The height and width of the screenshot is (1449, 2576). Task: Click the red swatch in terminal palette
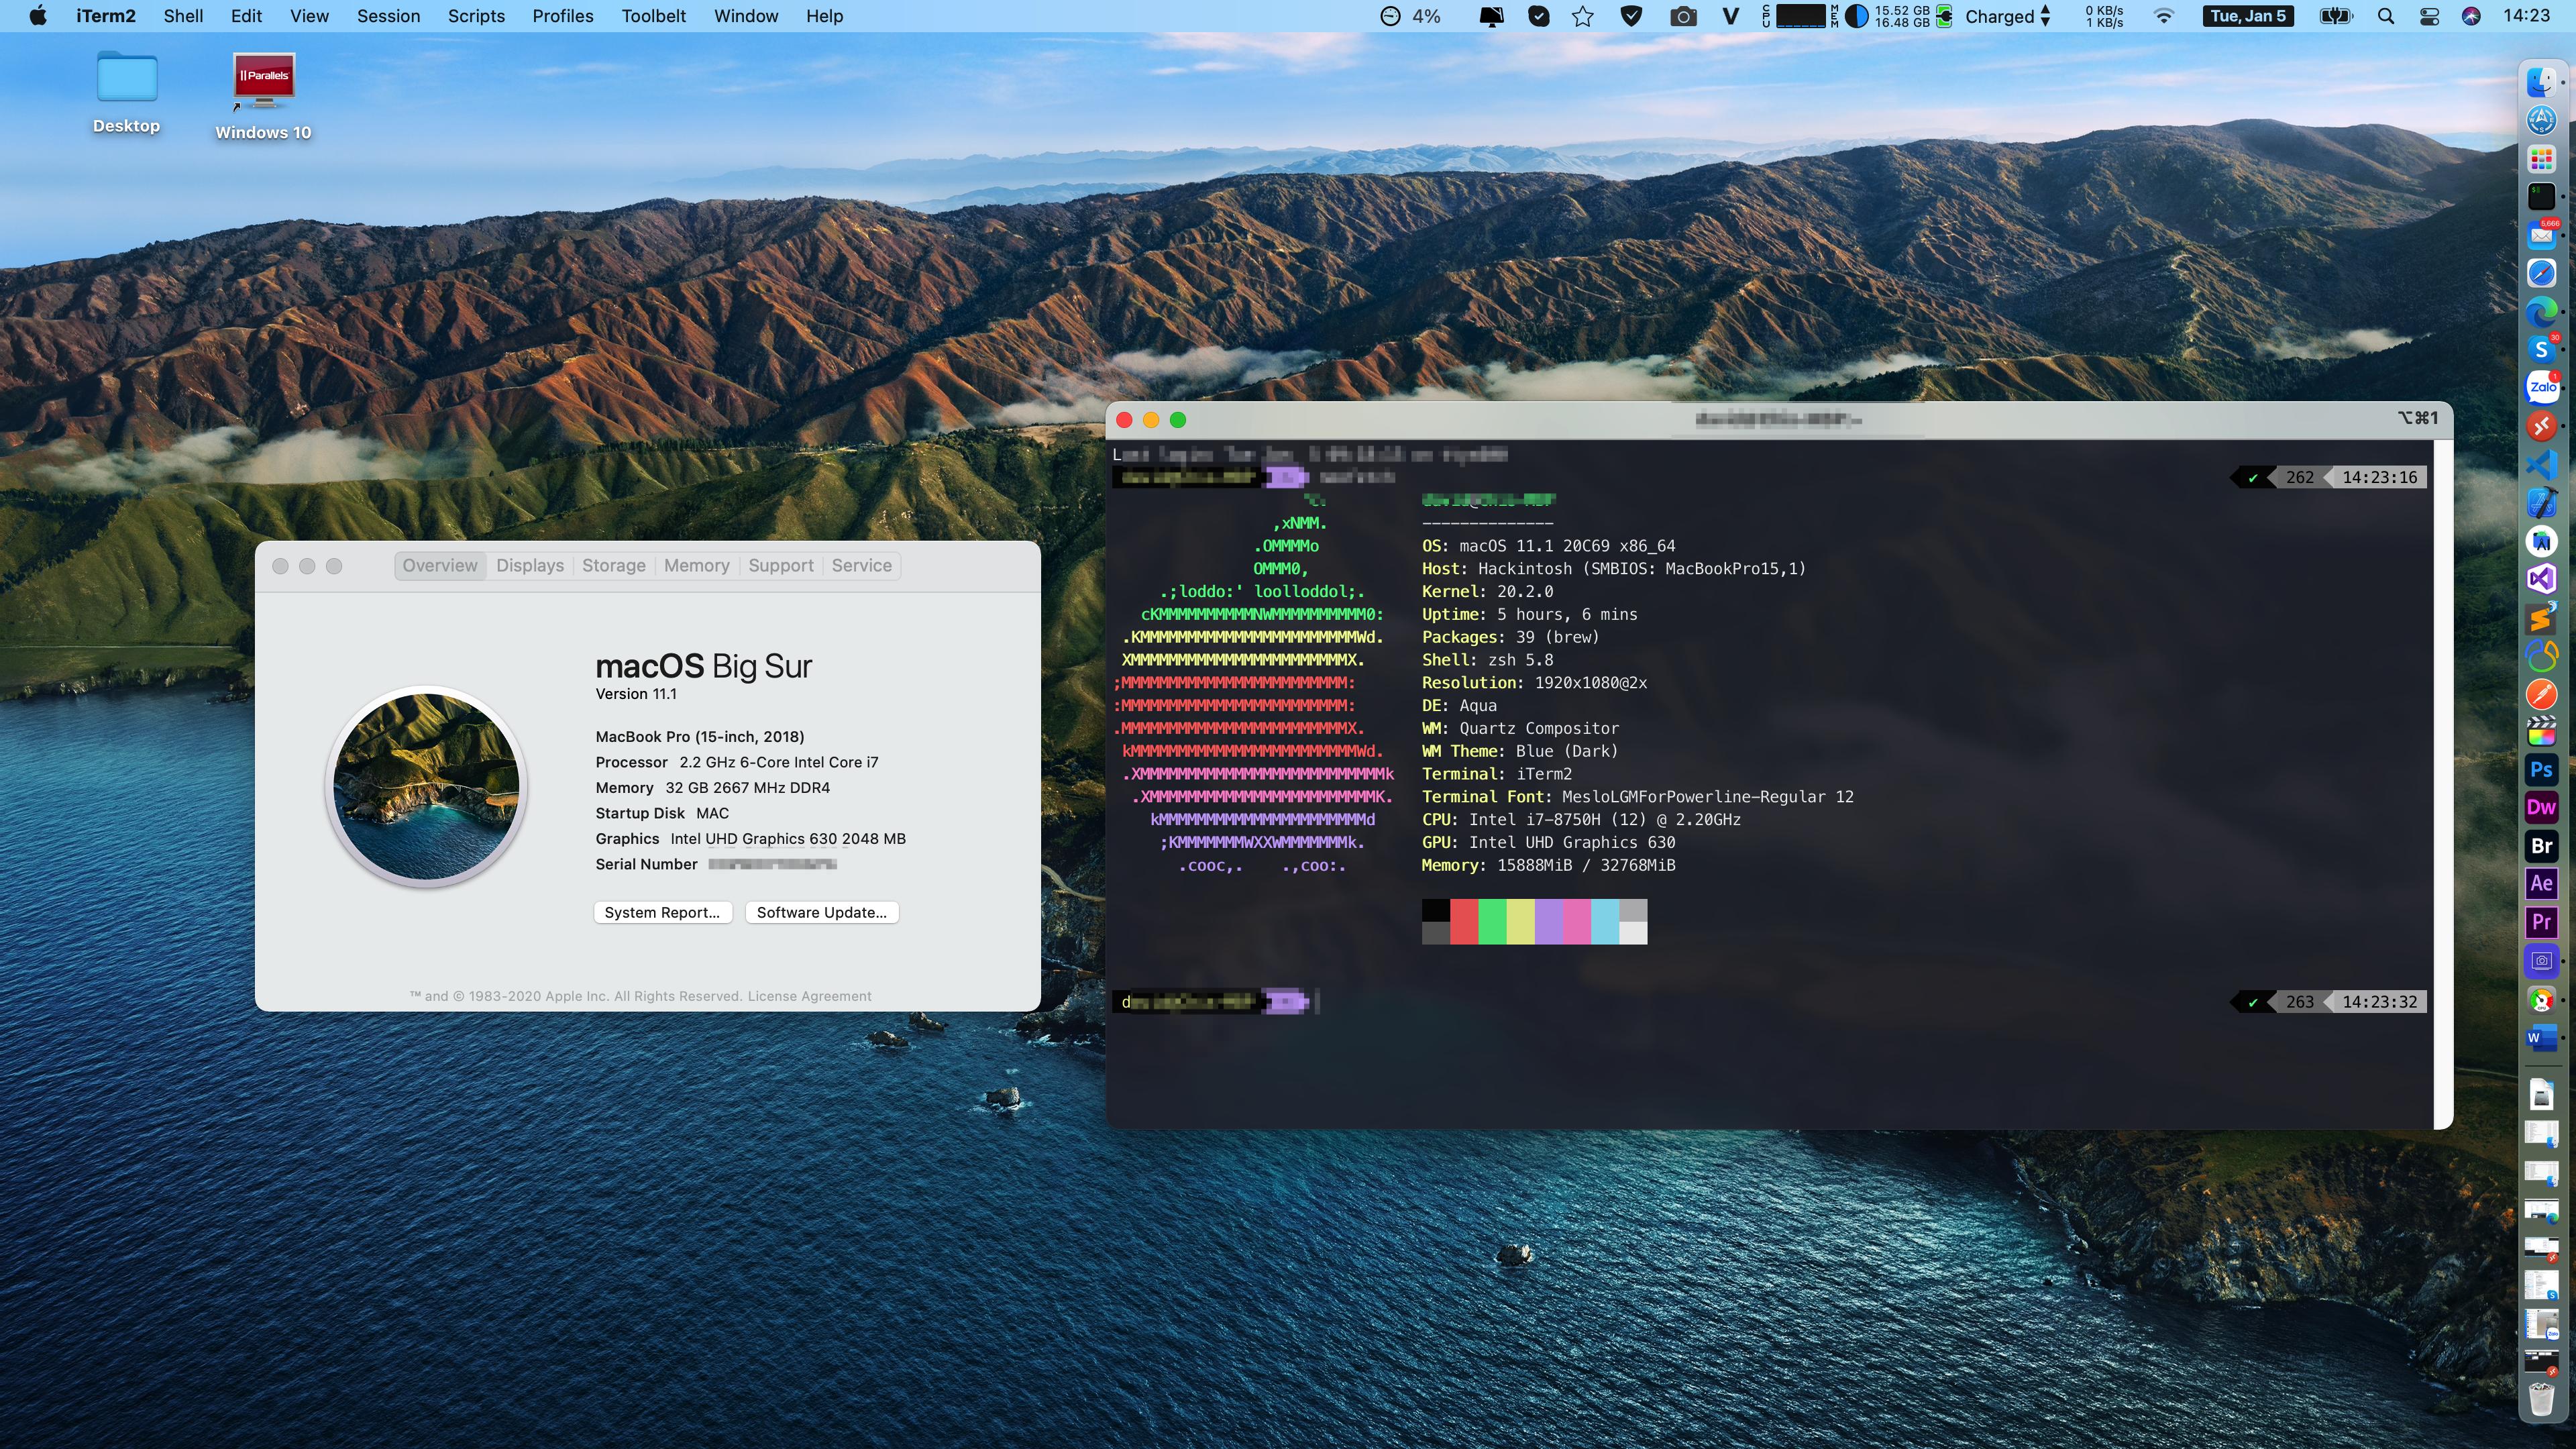coord(1464,922)
